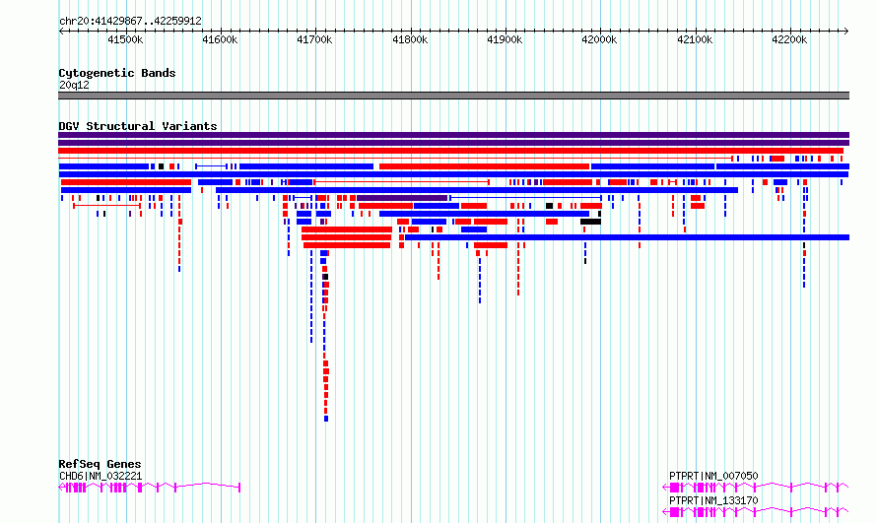
Task: Click the 41600k ruler tick label
Action: tap(220, 39)
